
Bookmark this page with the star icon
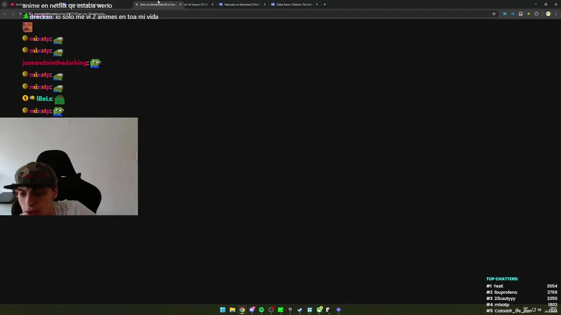click(494, 14)
